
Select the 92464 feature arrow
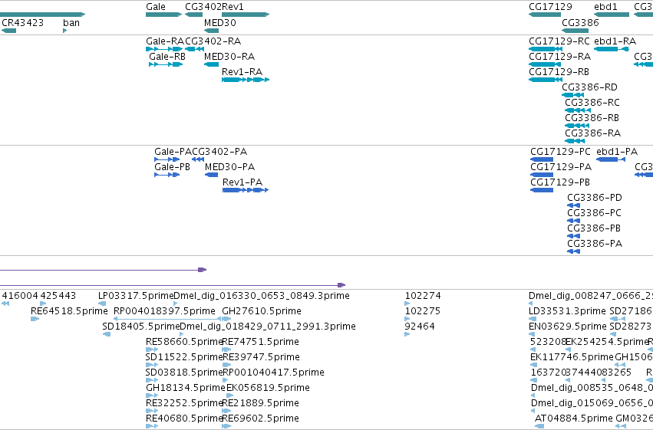pos(407,335)
